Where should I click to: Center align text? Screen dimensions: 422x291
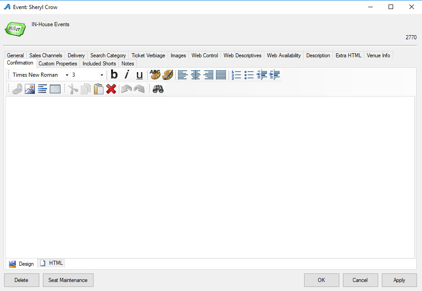(195, 75)
